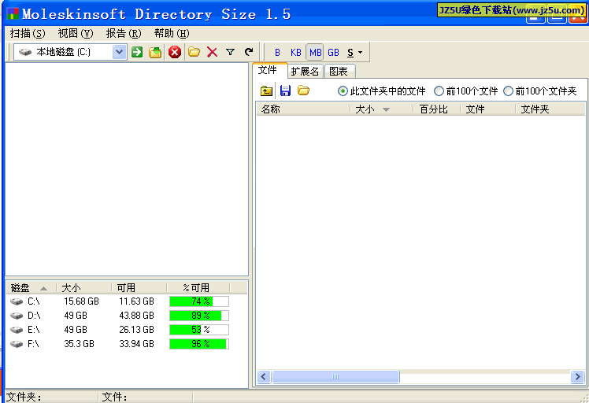589x403 pixels.
Task: Switch to the 扩展名 tab
Action: [305, 72]
